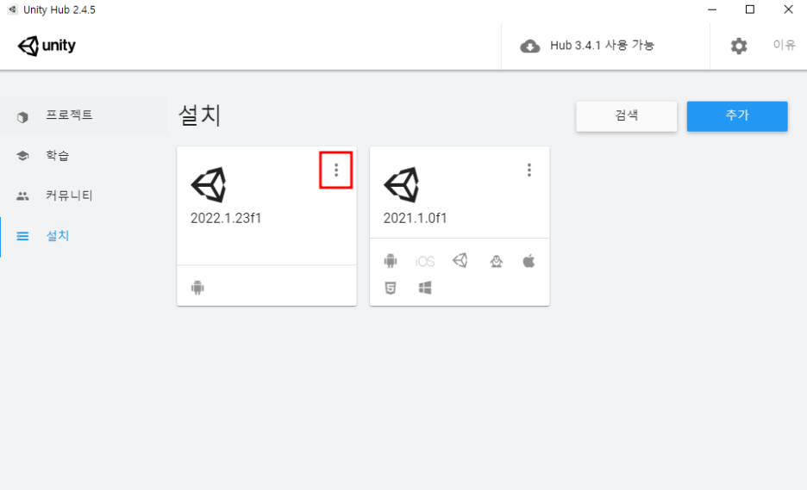This screenshot has width=807, height=490.
Task: Click the HTML5 WebGL module icon
Action: coord(391,288)
